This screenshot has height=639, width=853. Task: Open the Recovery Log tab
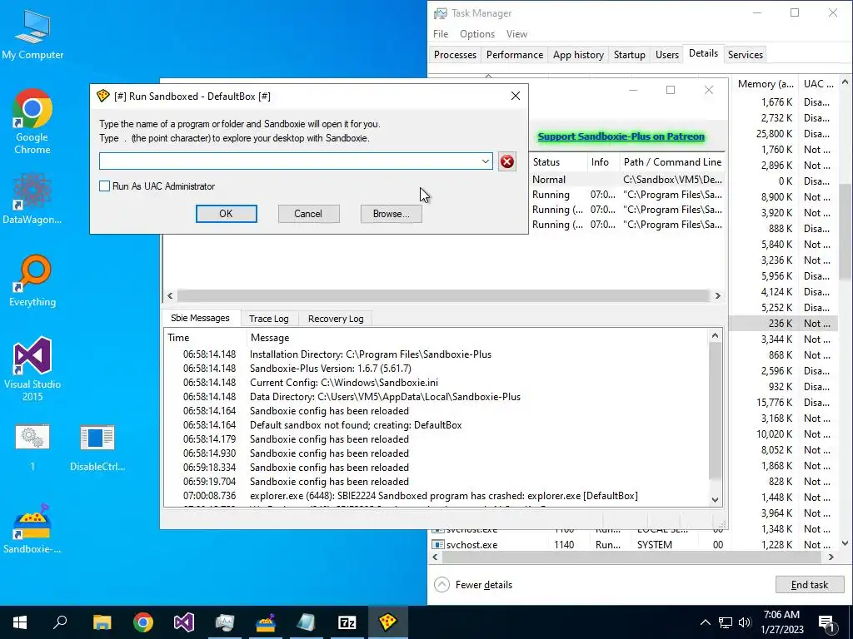[x=336, y=319]
